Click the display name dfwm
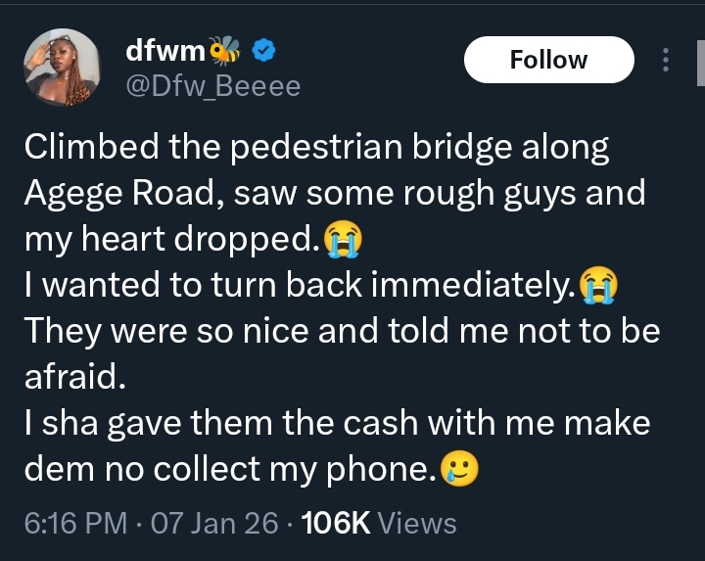705x561 pixels. [x=164, y=51]
